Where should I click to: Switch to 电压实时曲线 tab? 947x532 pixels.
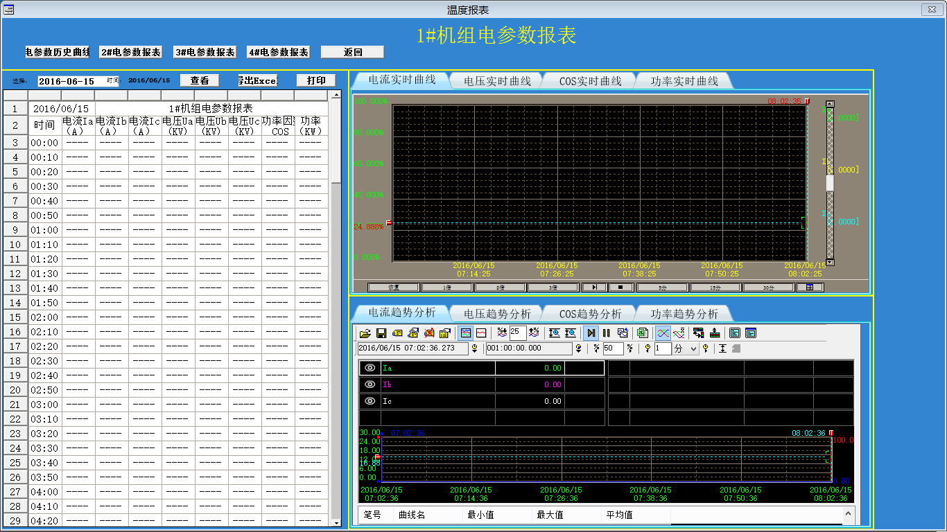(497, 81)
